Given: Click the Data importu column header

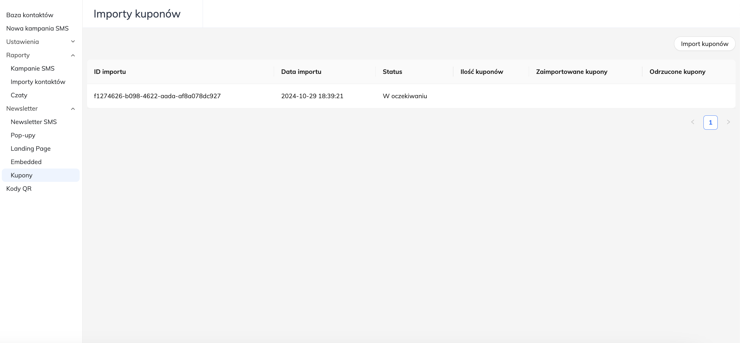Looking at the screenshot, I should click(301, 72).
